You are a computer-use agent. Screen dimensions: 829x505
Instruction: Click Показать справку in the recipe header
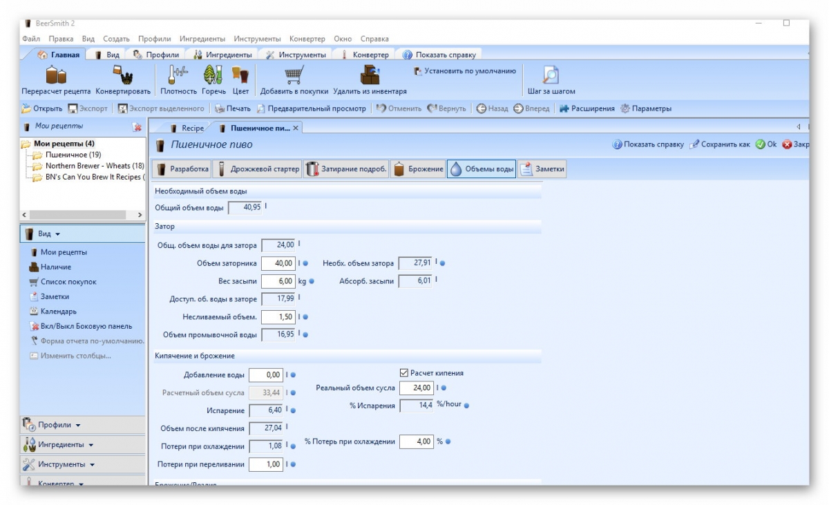click(648, 144)
